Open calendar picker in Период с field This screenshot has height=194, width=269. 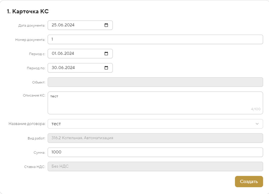tap(106, 54)
